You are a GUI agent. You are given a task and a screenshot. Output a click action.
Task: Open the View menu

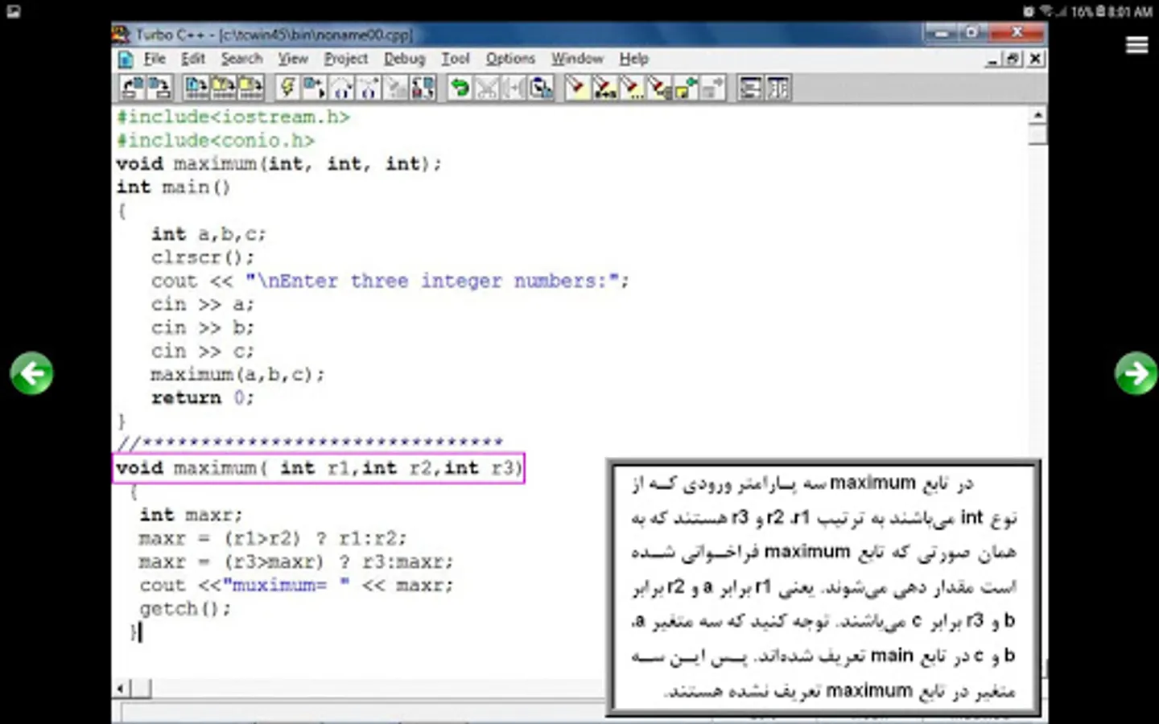pos(293,59)
